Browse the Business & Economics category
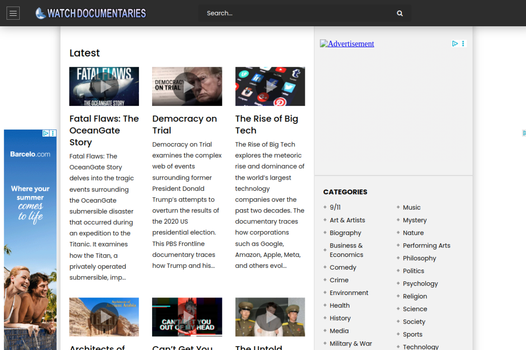The image size is (526, 350). (346, 250)
